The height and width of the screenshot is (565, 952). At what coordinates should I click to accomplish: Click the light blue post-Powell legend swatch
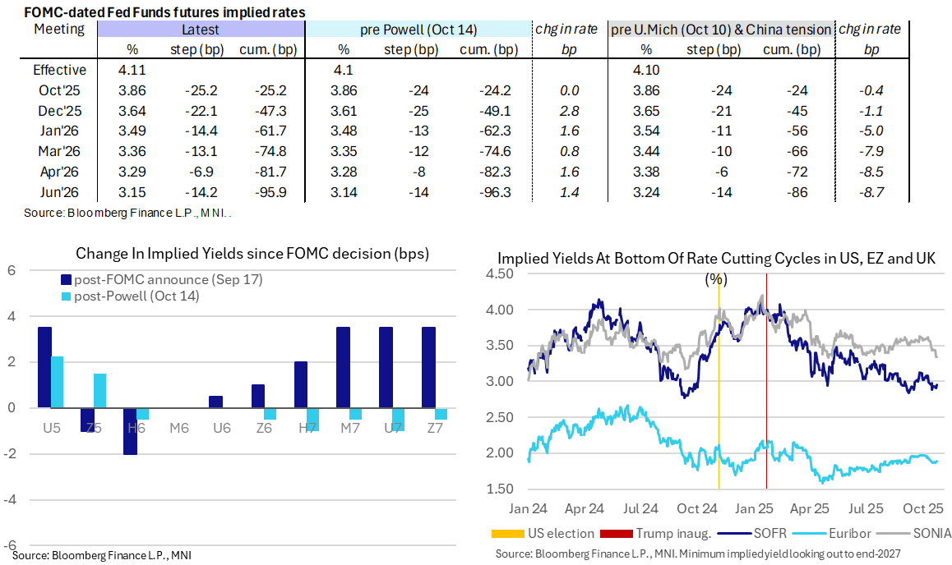click(x=65, y=296)
